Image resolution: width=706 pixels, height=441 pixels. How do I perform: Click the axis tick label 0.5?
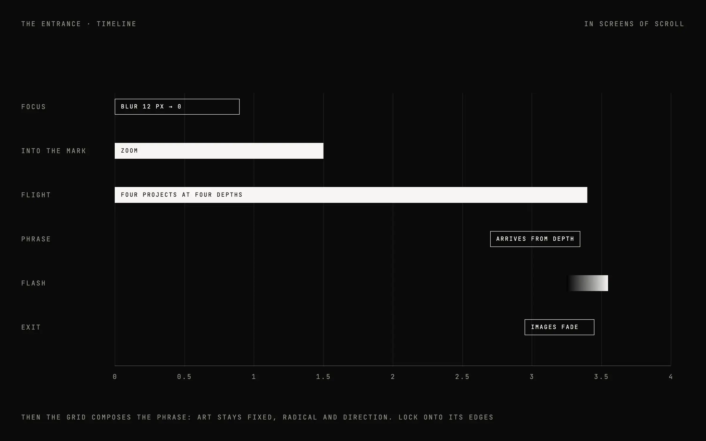[184, 377]
